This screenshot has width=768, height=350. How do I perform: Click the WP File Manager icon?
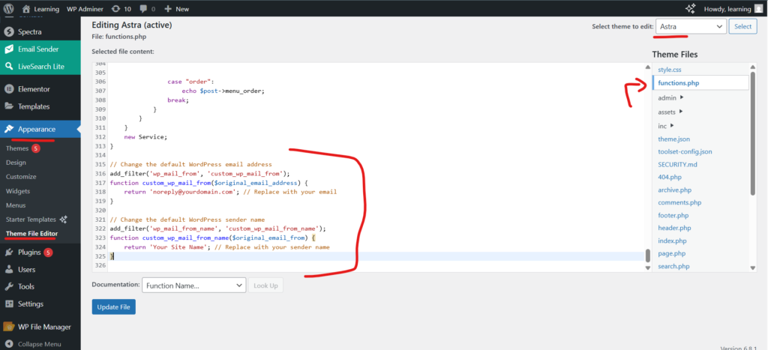point(9,327)
